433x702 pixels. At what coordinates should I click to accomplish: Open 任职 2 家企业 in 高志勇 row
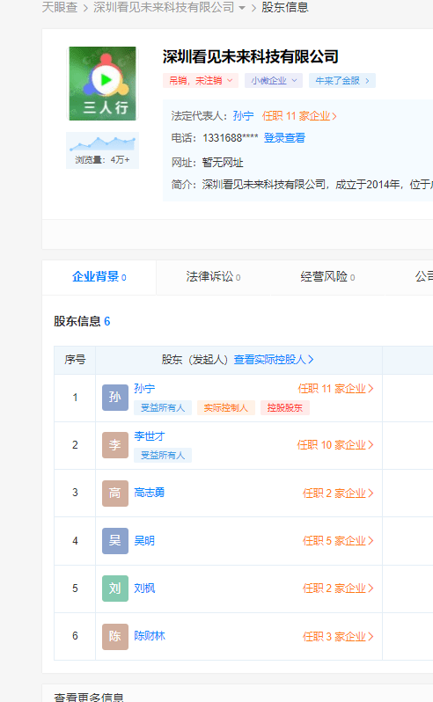click(338, 494)
